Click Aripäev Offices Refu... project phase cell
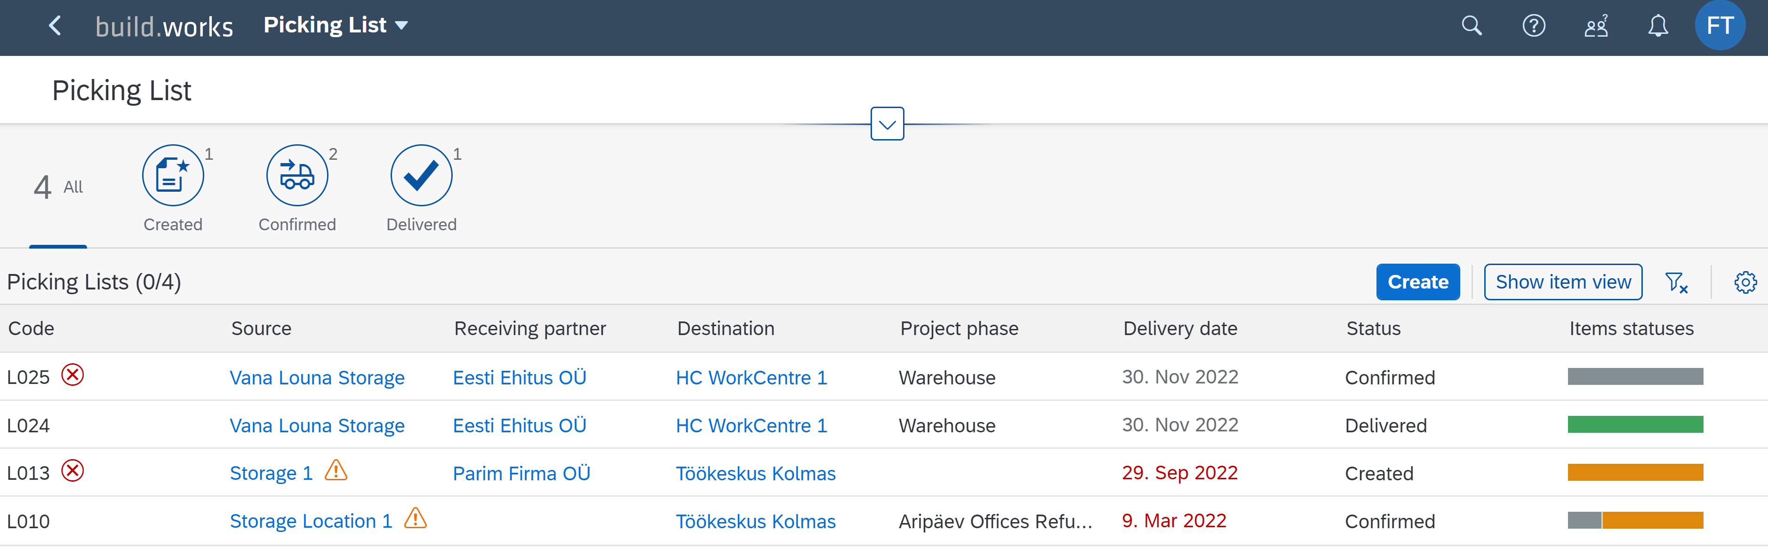The image size is (1768, 547). [995, 522]
